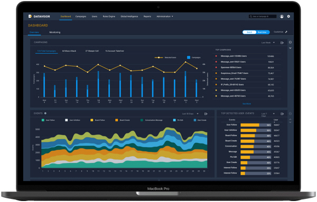Click up/down arrows beside Top Detected Events
The image size is (317, 202).
[x=290, y=121]
